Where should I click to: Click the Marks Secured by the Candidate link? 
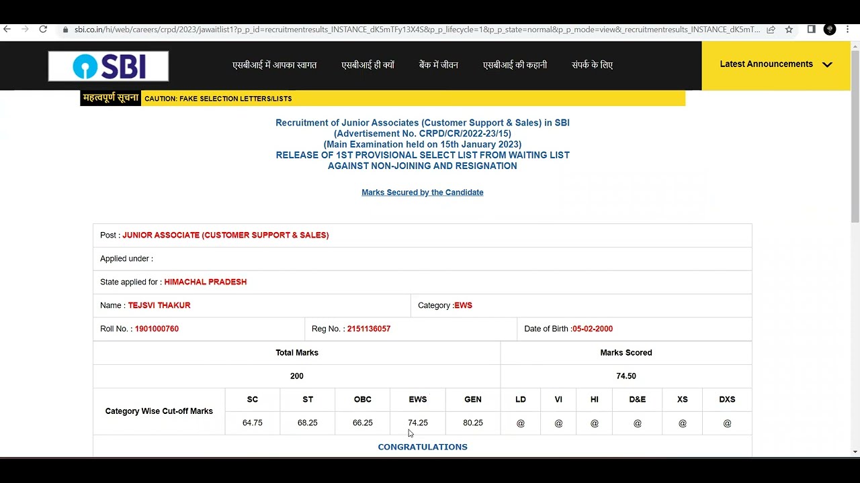coord(423,193)
